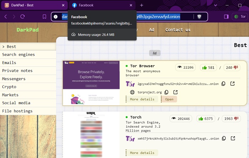Select the Best category in sidebar
The image size is (249, 158).
point(28,47)
